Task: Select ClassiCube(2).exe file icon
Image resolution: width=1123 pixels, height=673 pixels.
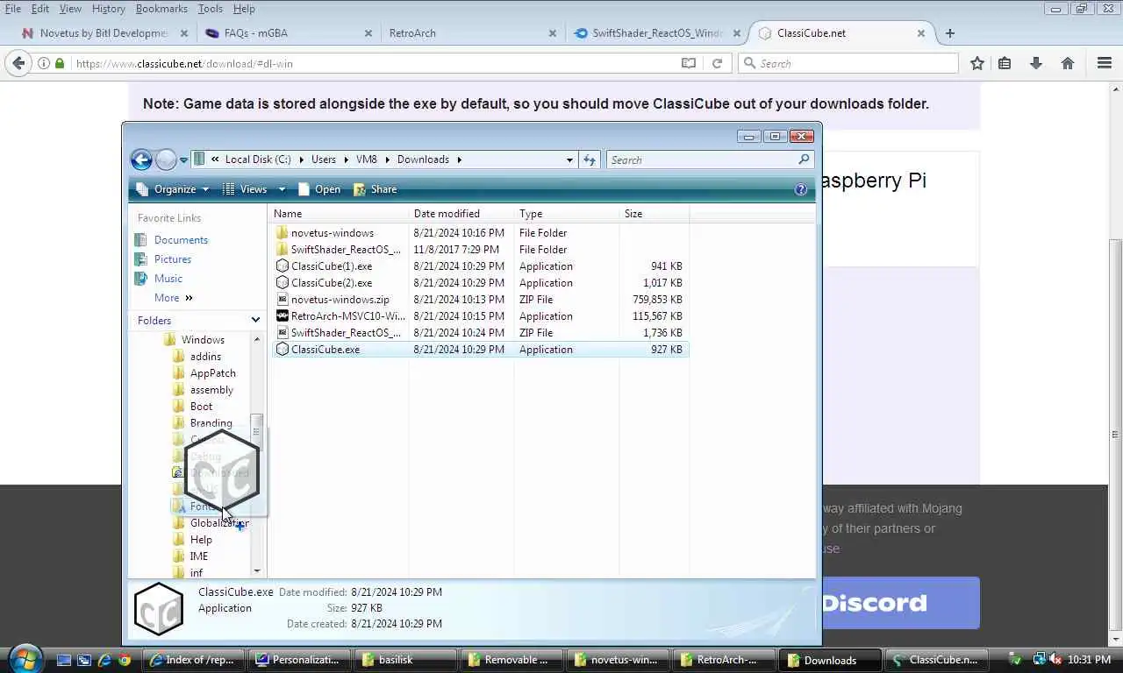Action: pyautogui.click(x=282, y=283)
